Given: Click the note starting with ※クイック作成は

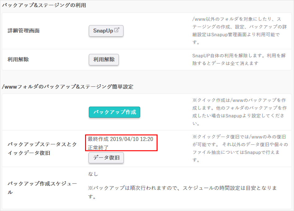Looking at the screenshot, I should tap(239, 112).
